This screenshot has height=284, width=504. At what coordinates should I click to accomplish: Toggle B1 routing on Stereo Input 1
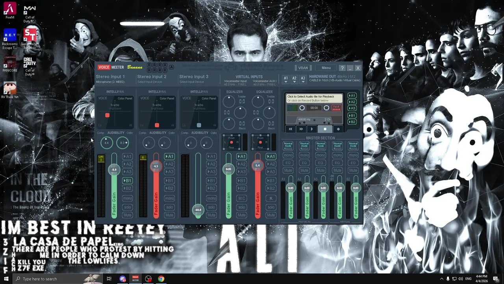tap(127, 181)
